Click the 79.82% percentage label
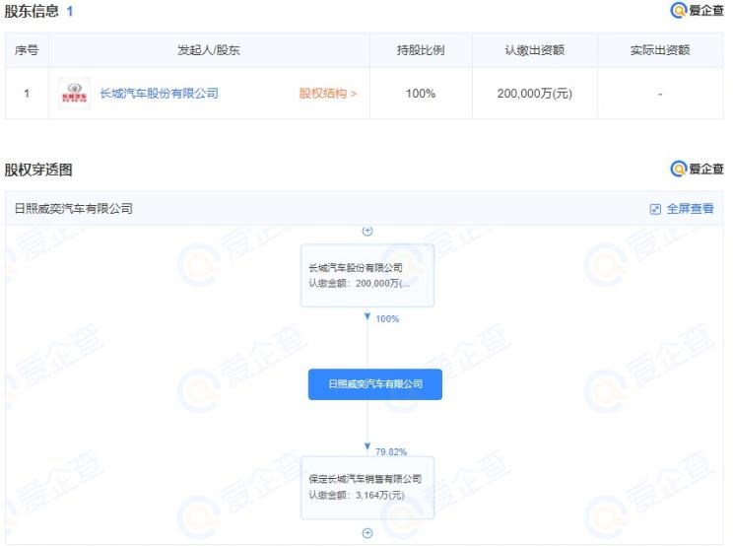This screenshot has width=733, height=546. 391,451
